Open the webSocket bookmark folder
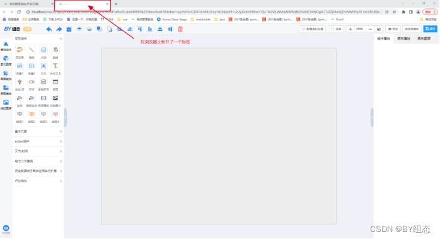440x239 pixels. pos(200,20)
